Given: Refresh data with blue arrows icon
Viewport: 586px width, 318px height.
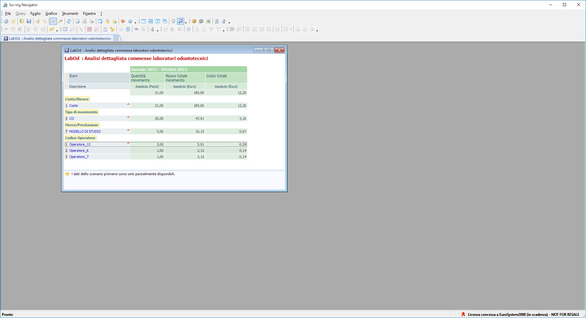Looking at the screenshot, I should (69, 21).
